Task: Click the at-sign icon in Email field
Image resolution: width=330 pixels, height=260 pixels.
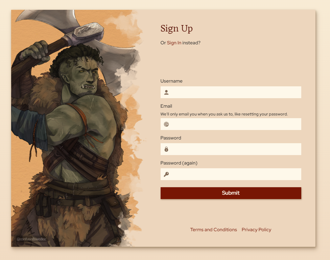Action: pyautogui.click(x=166, y=124)
